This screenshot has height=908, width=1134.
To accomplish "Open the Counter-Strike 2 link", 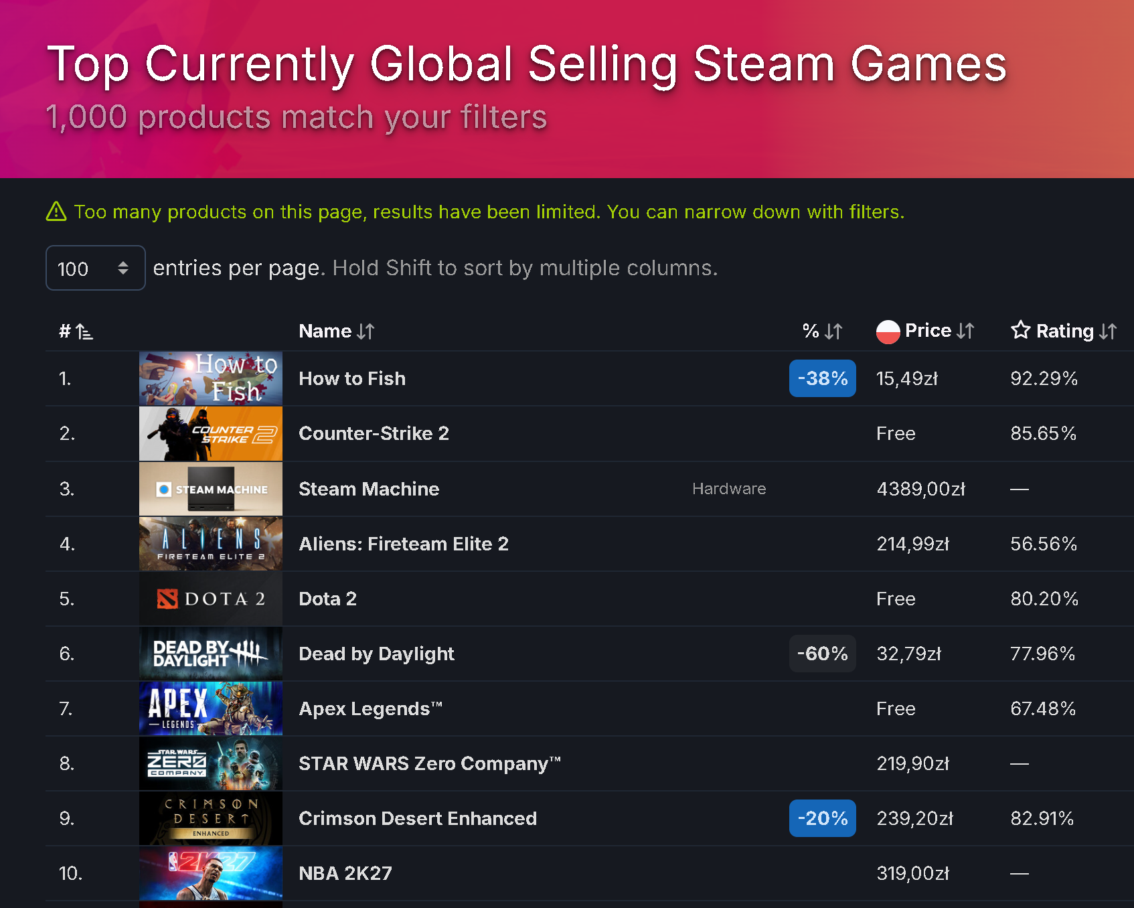I will (x=374, y=433).
